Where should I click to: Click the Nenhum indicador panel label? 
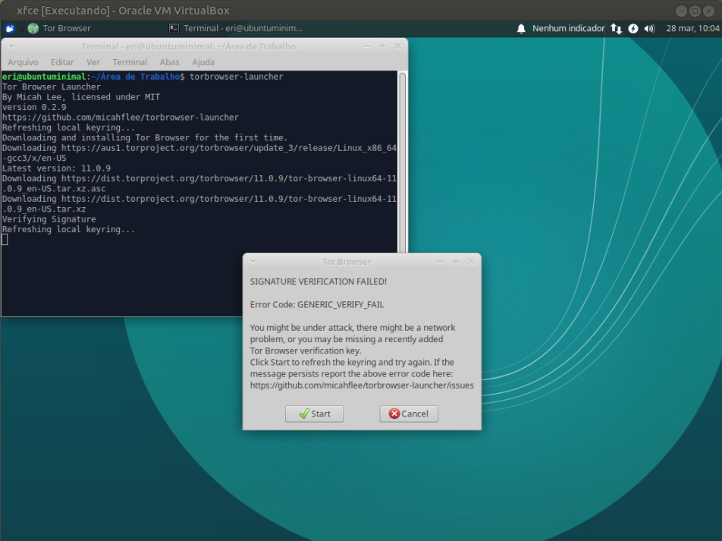point(569,29)
